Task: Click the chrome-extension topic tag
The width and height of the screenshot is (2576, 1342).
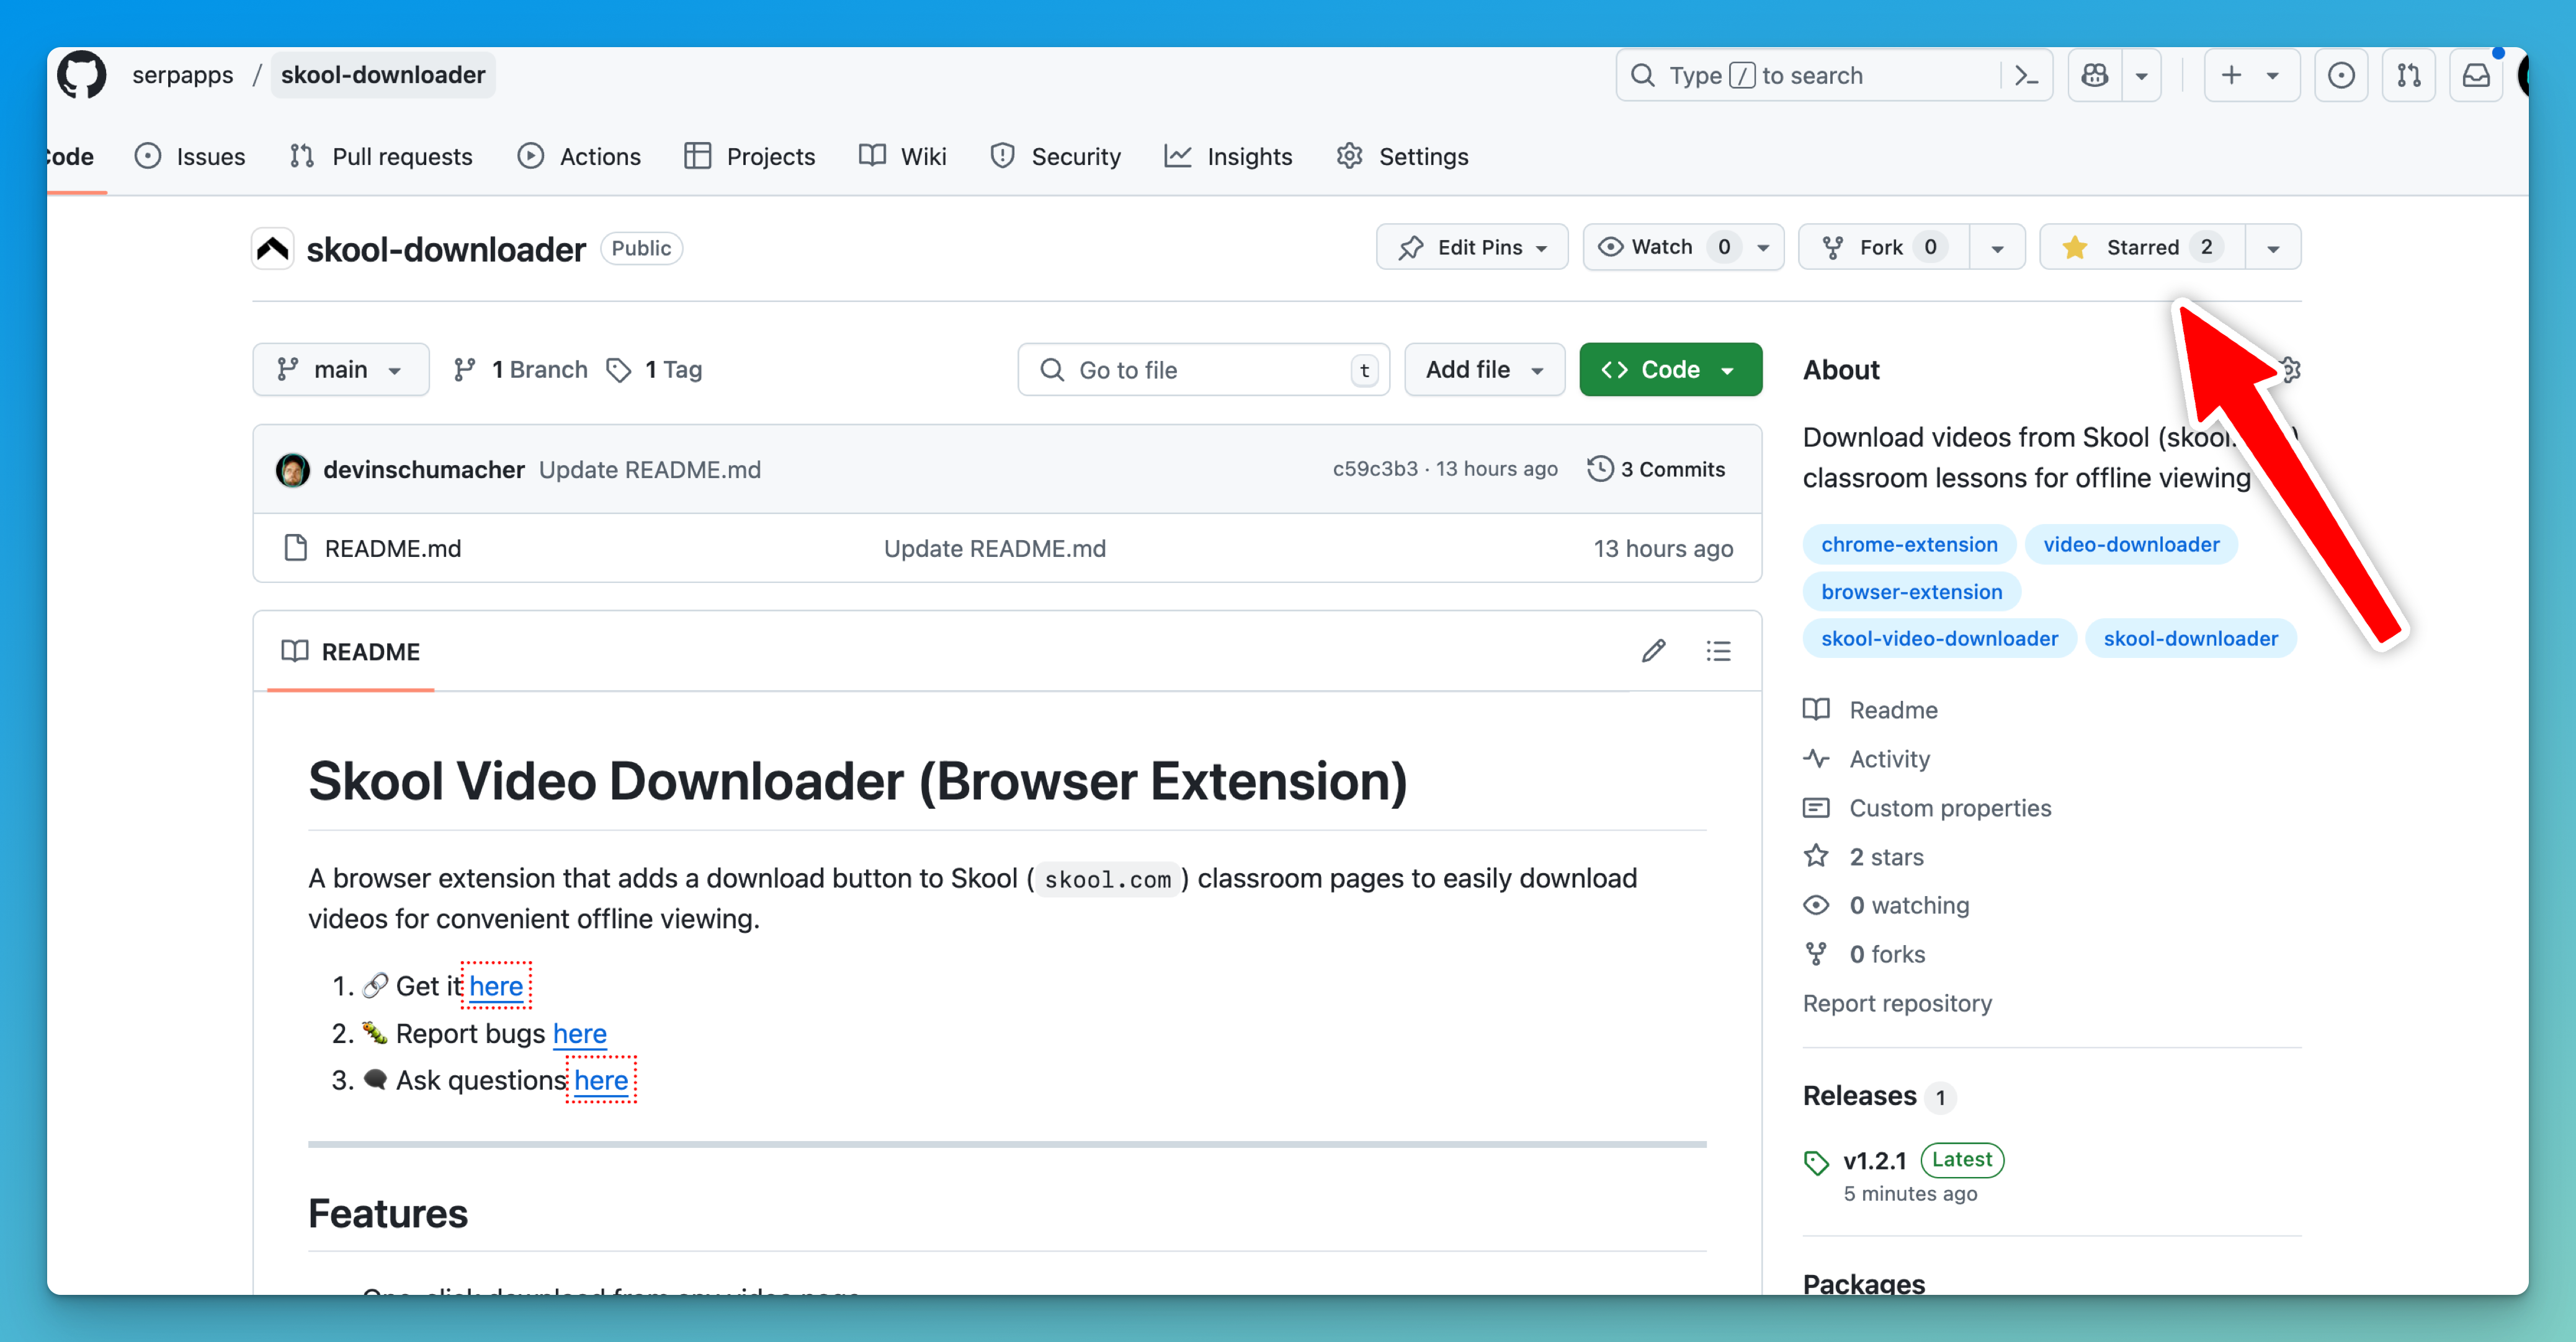Action: 1908,544
